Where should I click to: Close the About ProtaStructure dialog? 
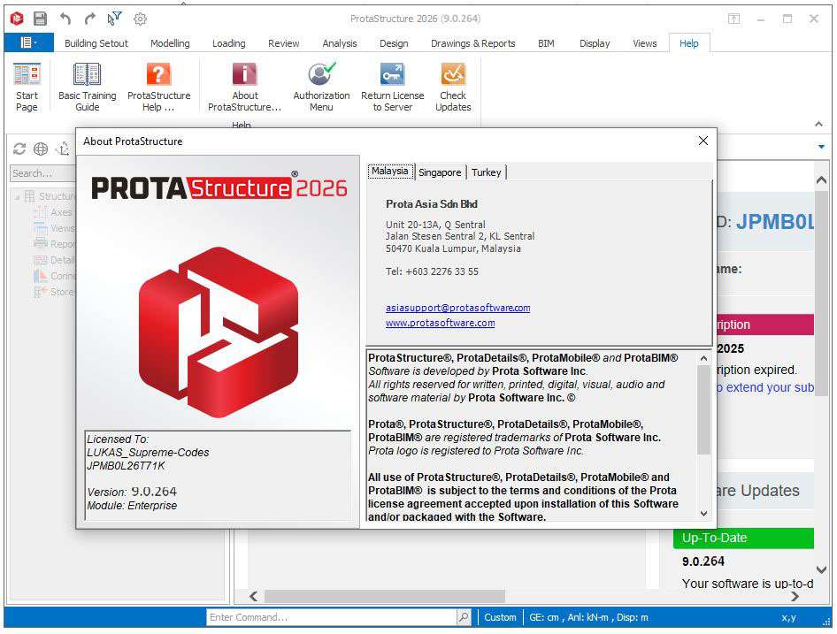703,141
